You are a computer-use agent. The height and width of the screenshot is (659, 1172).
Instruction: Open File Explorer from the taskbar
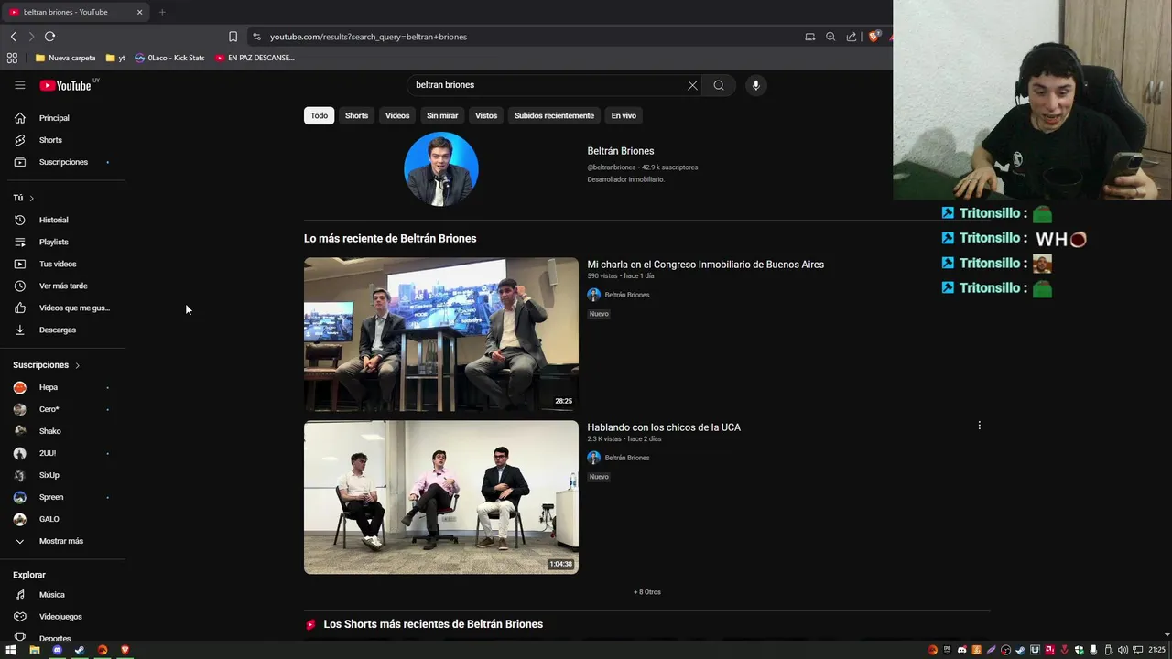[x=34, y=650]
